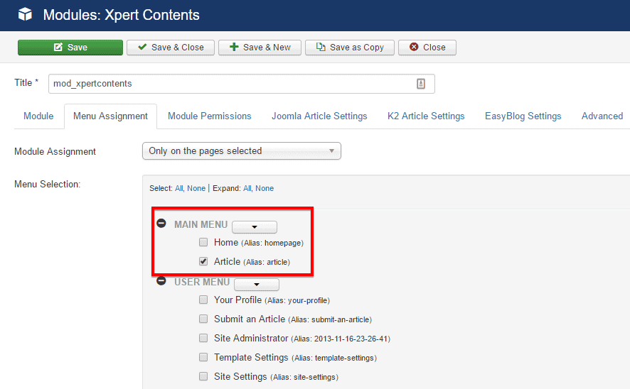Viewport: 630px width, 389px height.
Task: Enable the Site Settings checkbox
Action: (x=203, y=377)
